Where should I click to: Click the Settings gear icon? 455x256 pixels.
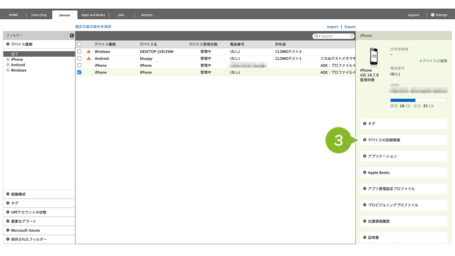(433, 15)
